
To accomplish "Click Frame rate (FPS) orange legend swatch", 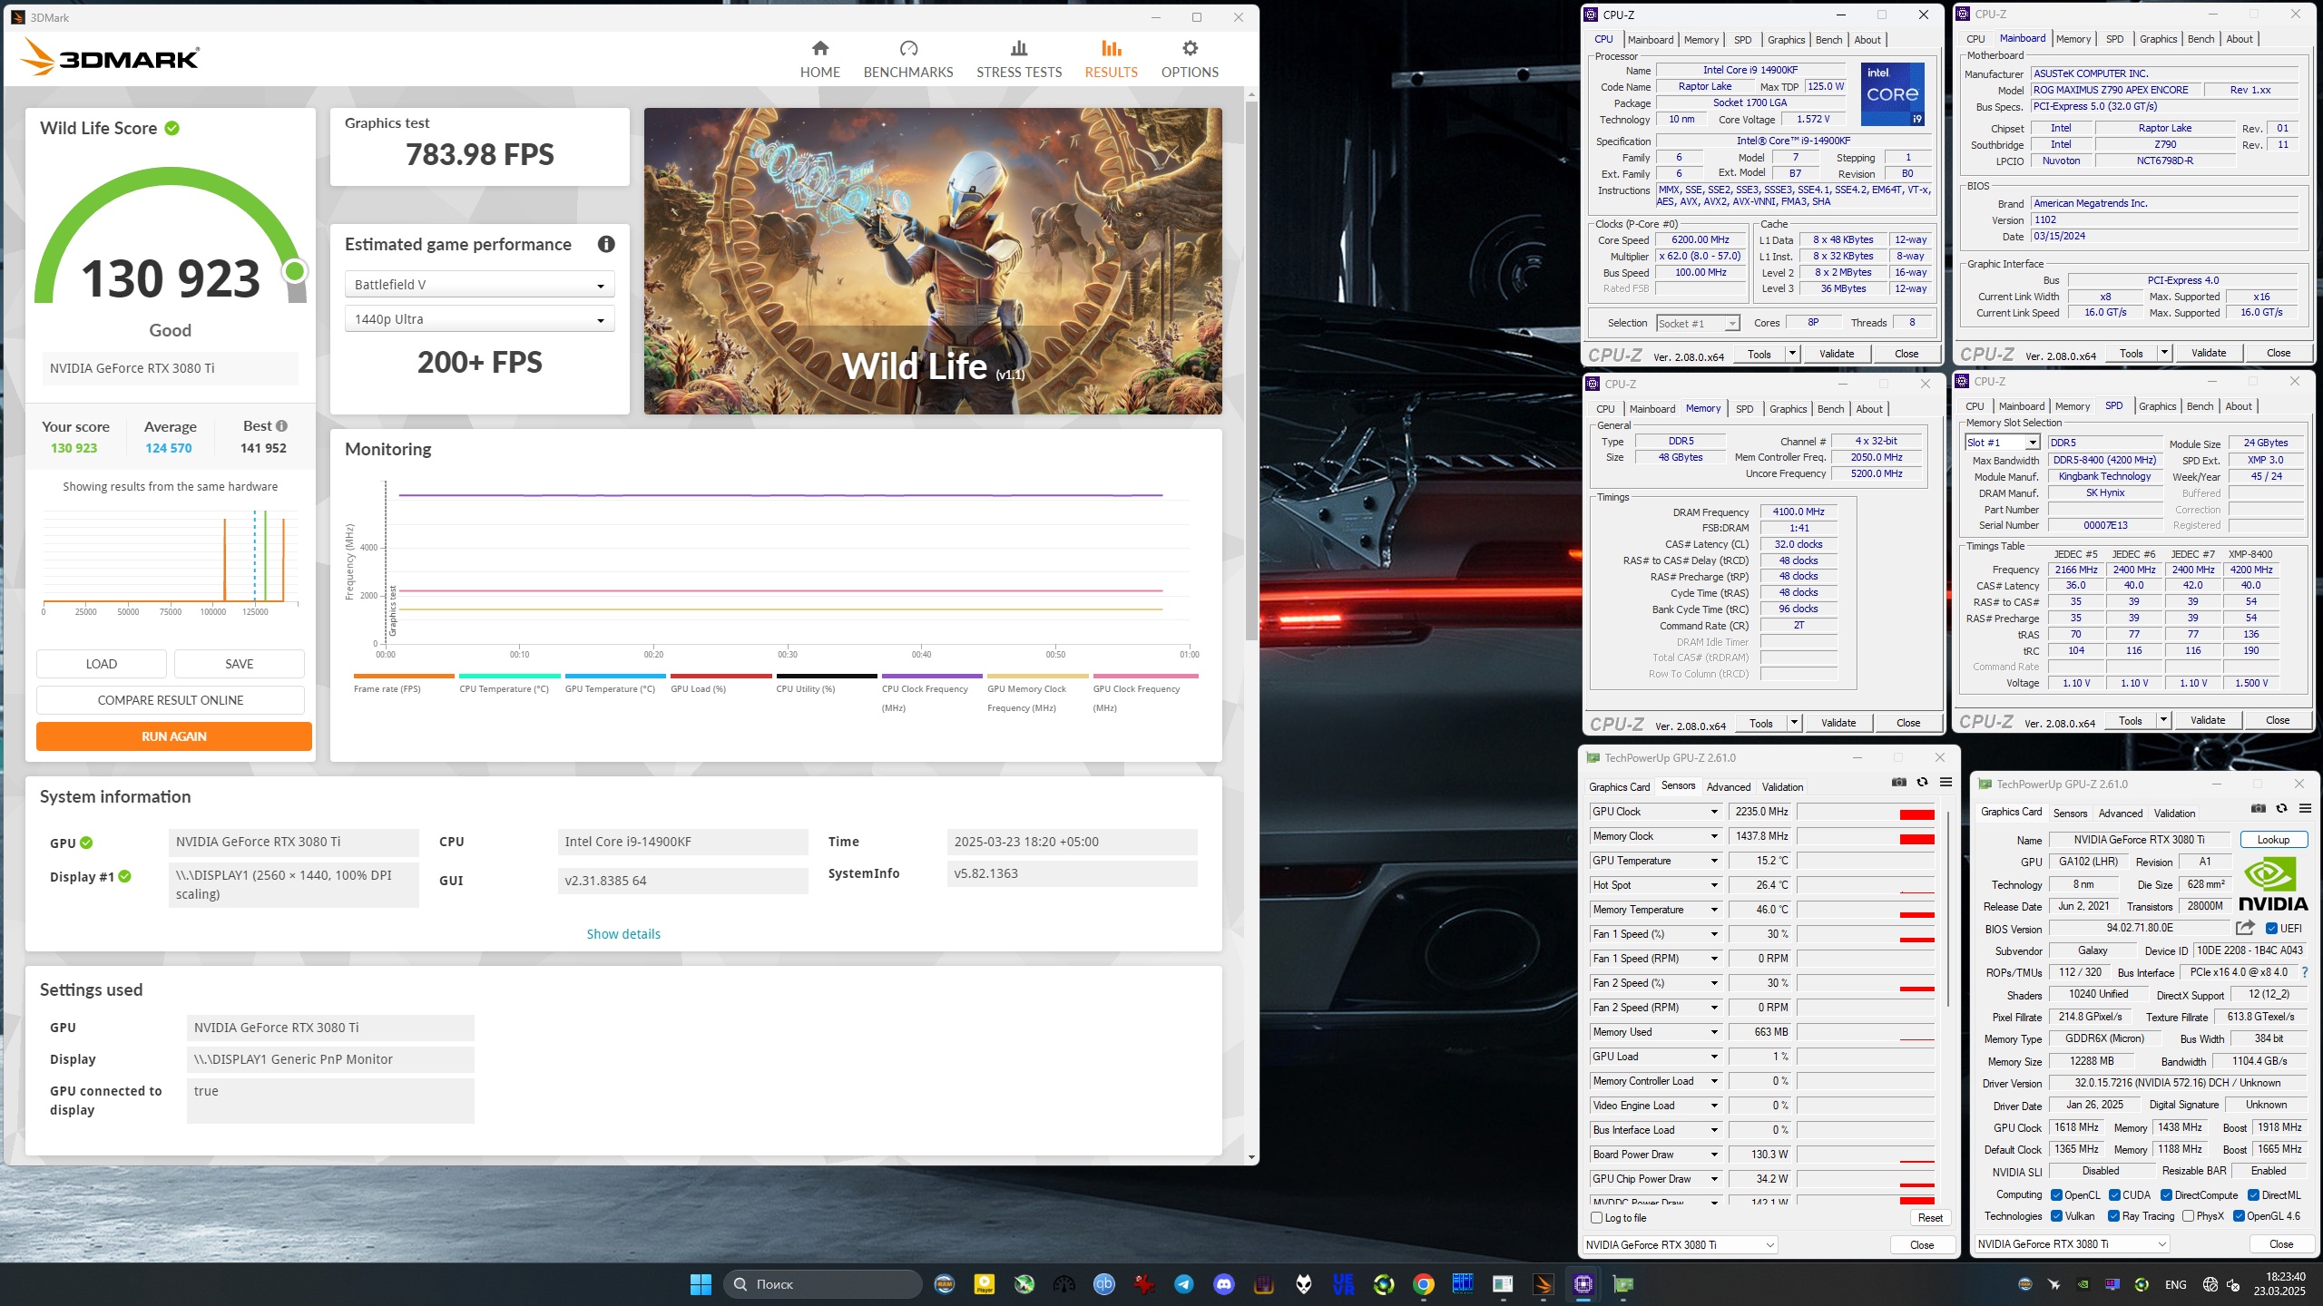I will (404, 676).
